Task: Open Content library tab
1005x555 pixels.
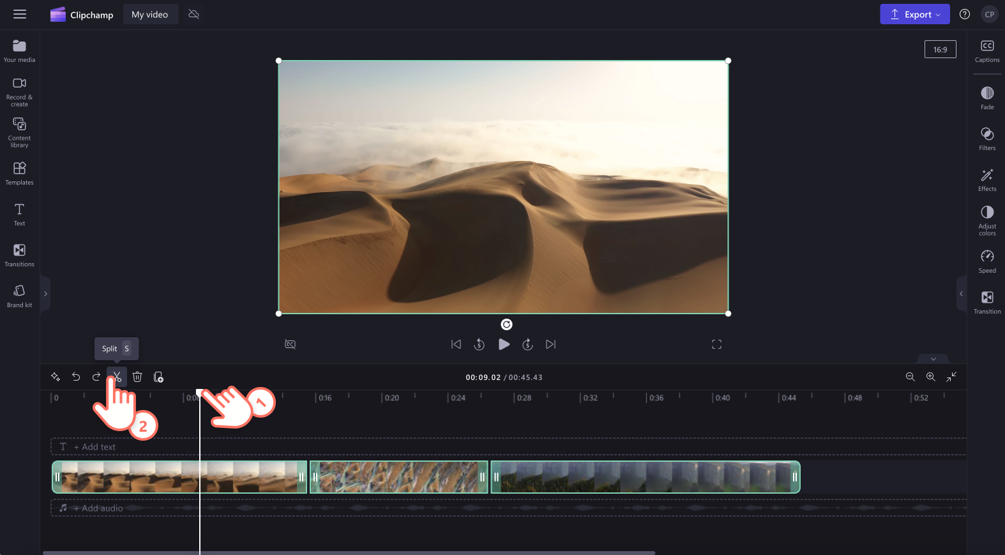Action: coord(20,132)
